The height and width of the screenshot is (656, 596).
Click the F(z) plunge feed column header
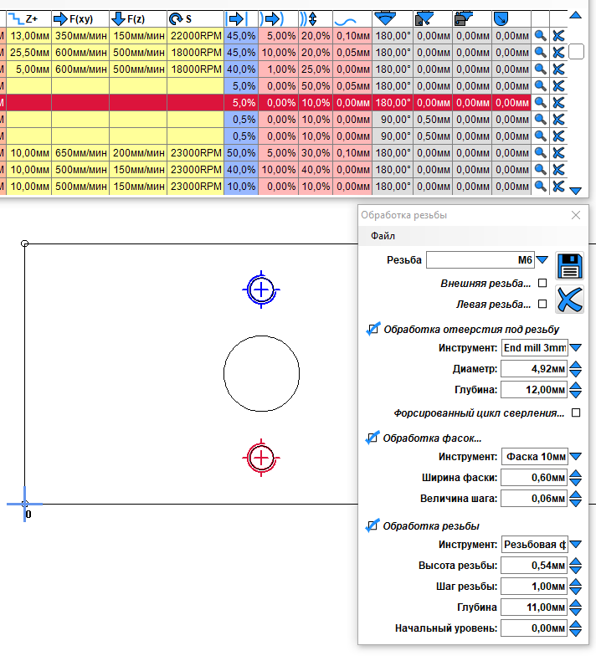coord(138,18)
